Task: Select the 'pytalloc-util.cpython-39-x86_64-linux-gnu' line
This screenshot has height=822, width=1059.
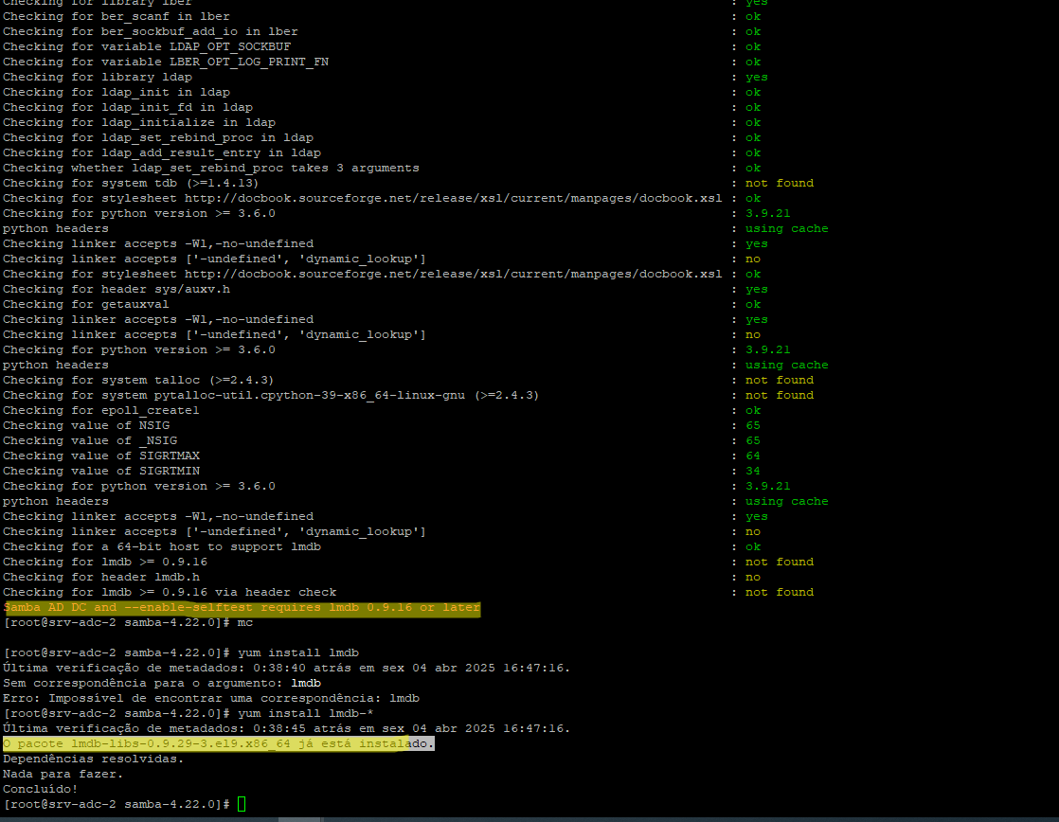Action: pos(271,395)
